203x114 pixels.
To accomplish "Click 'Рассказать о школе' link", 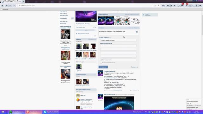I will pos(83,34).
